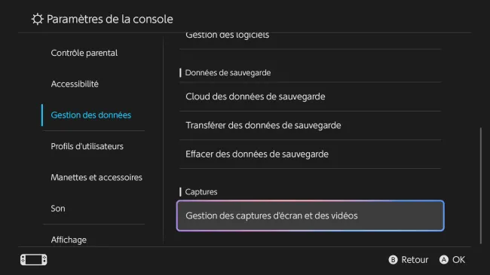Click the A button icon for OK
The width and height of the screenshot is (490, 275).
(444, 260)
